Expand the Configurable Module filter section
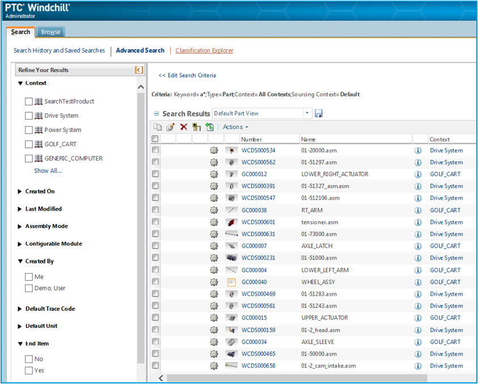 pyautogui.click(x=20, y=244)
